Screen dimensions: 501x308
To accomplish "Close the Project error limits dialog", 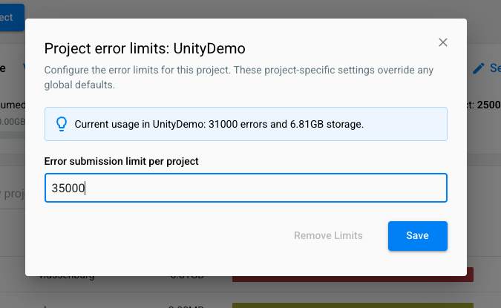I will point(443,42).
